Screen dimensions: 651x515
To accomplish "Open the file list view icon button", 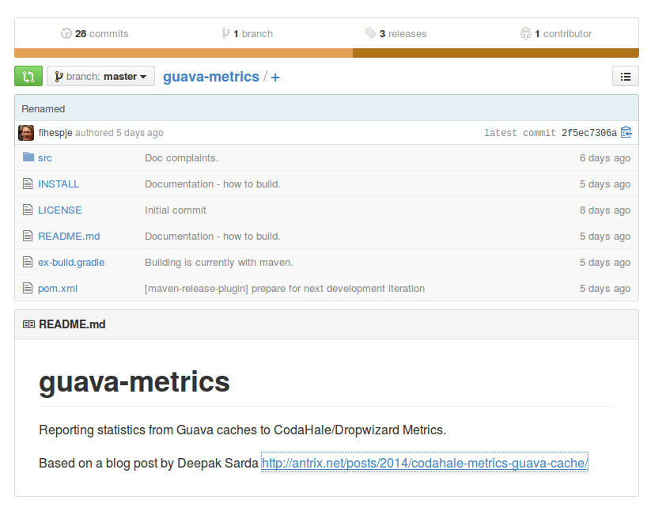I will click(625, 77).
